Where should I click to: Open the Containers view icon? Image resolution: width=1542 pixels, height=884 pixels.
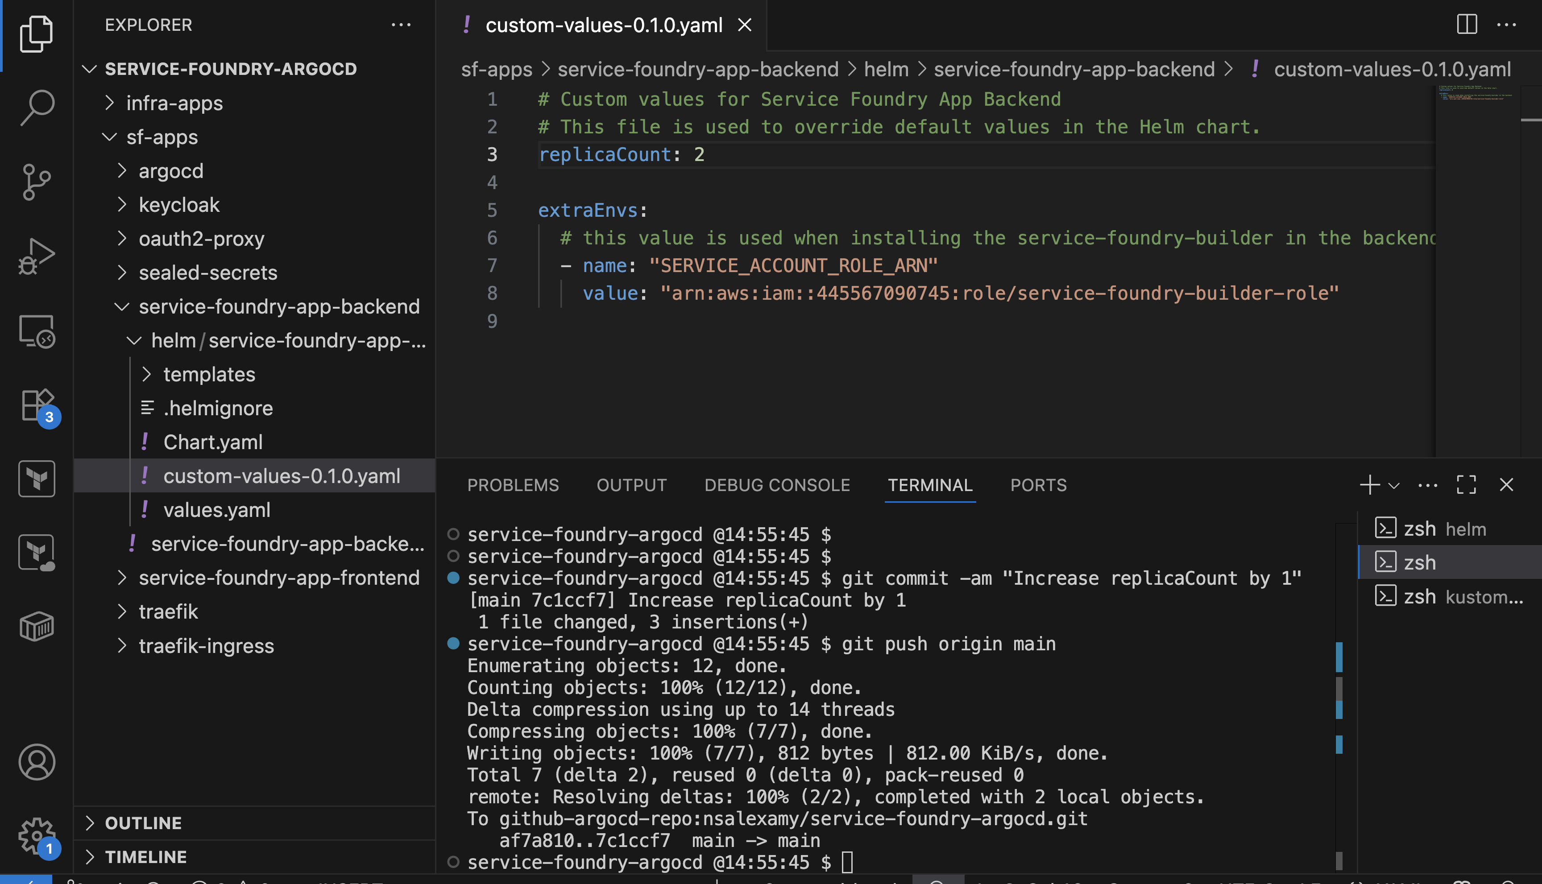[x=37, y=627]
